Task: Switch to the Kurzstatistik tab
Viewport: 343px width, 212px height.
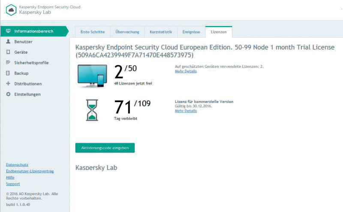Action: pyautogui.click(x=161, y=32)
